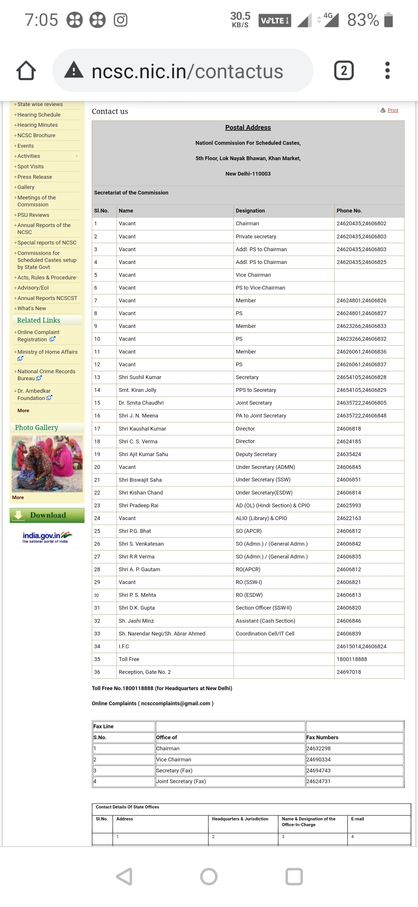Open the Photo Gallery thumbnail image
The height and width of the screenshot is (907, 418).
click(x=47, y=463)
